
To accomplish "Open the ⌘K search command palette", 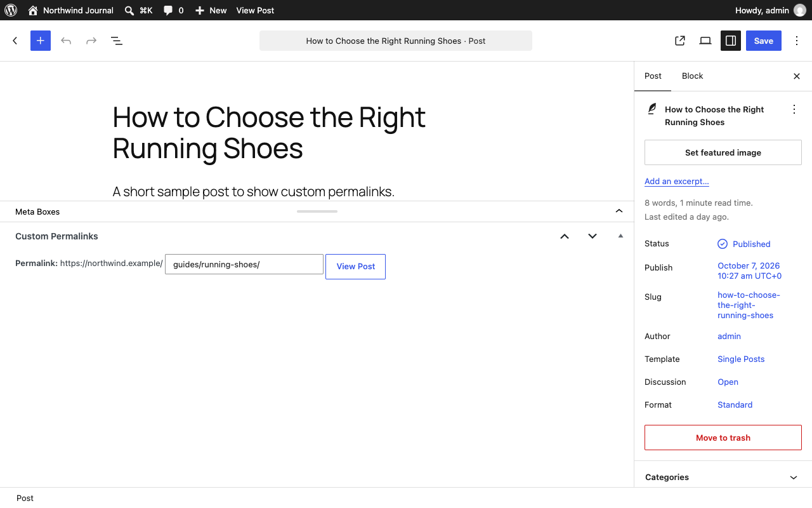I will 138,10.
